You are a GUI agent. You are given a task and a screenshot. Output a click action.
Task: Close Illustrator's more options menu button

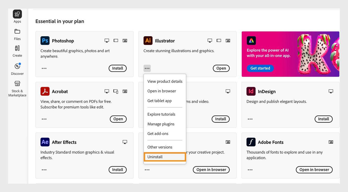(147, 69)
